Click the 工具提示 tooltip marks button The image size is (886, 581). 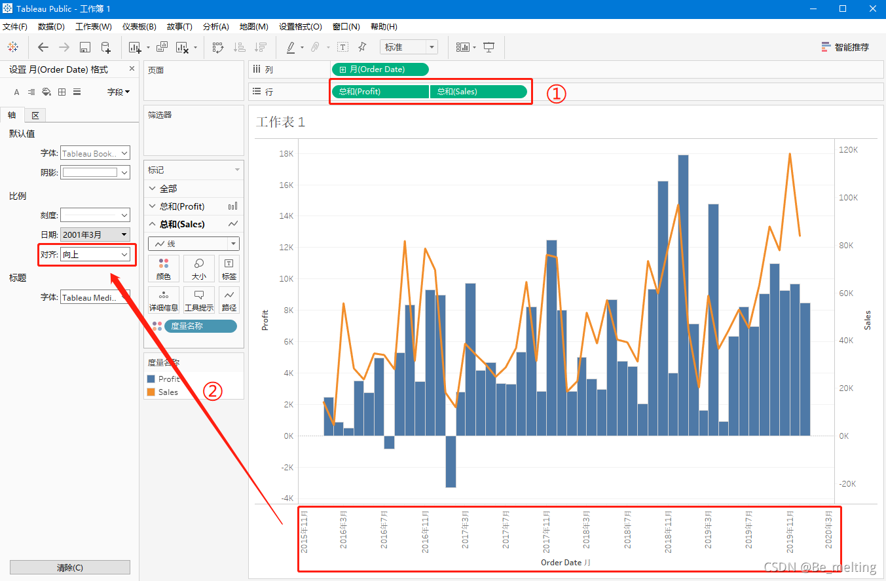click(199, 300)
